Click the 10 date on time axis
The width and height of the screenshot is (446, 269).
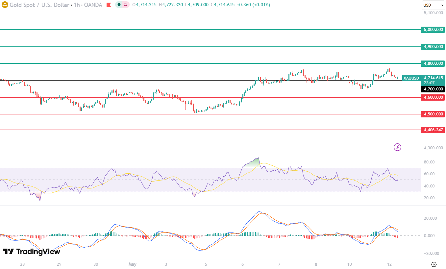pos(349,264)
